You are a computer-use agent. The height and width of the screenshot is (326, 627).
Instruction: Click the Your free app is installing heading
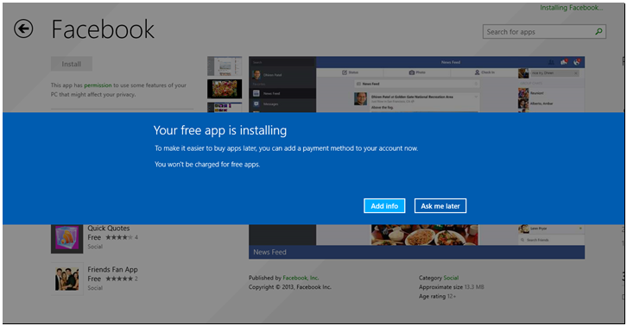tap(220, 130)
